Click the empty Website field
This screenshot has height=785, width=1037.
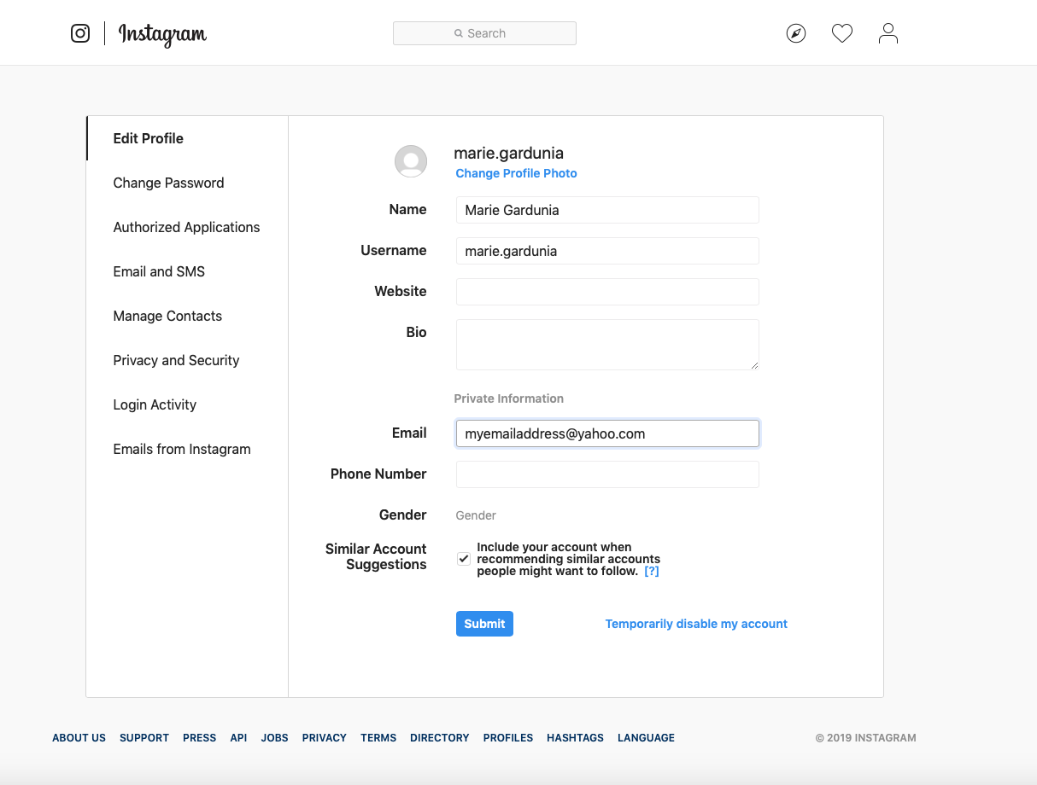607,292
